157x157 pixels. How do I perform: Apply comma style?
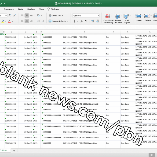86,21
